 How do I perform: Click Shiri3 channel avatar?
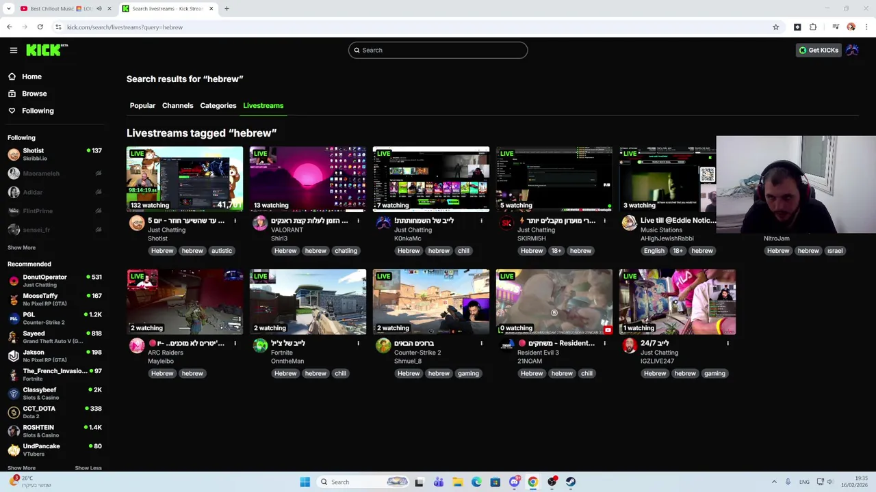(260, 223)
